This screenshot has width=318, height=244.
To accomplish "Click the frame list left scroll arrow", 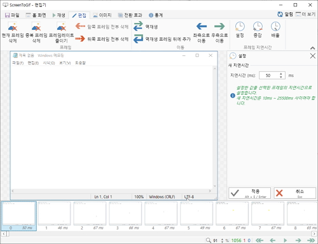I will pyautogui.click(x=3, y=234).
